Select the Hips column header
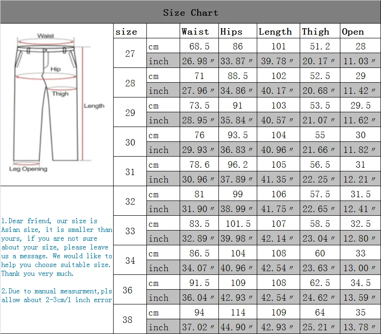381x334 pixels. (231, 31)
